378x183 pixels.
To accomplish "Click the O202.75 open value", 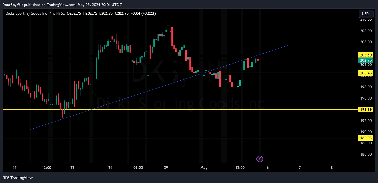I will 75,13.
